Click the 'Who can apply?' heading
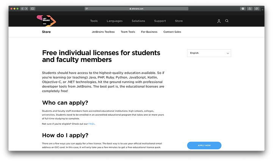Screen dimensions: 273x162 click(65, 103)
